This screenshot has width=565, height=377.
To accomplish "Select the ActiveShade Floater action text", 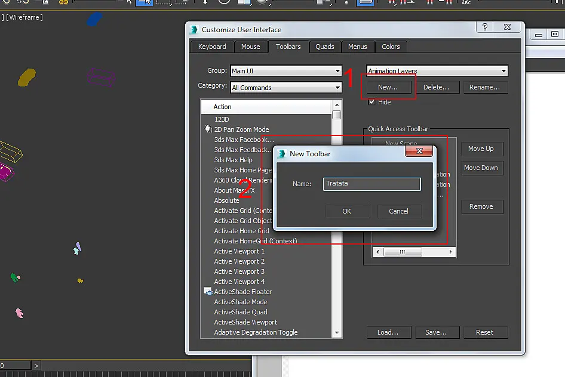I will [x=243, y=292].
